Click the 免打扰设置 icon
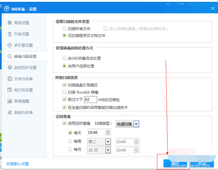The image size is (218, 170). pos(10,90)
